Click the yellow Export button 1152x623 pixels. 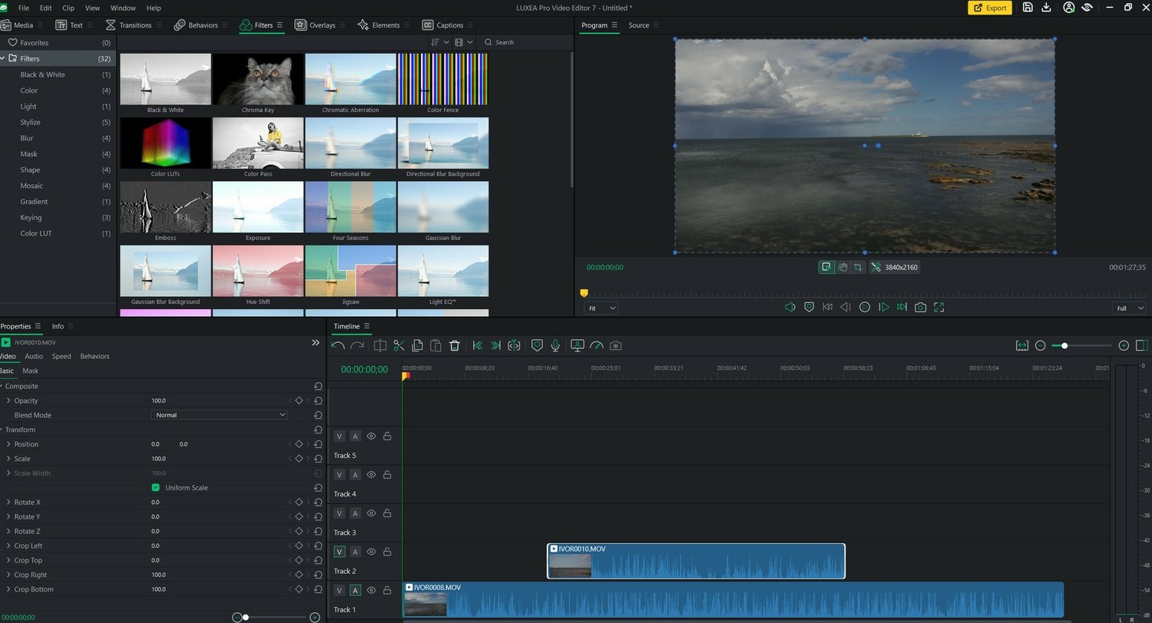pyautogui.click(x=989, y=8)
